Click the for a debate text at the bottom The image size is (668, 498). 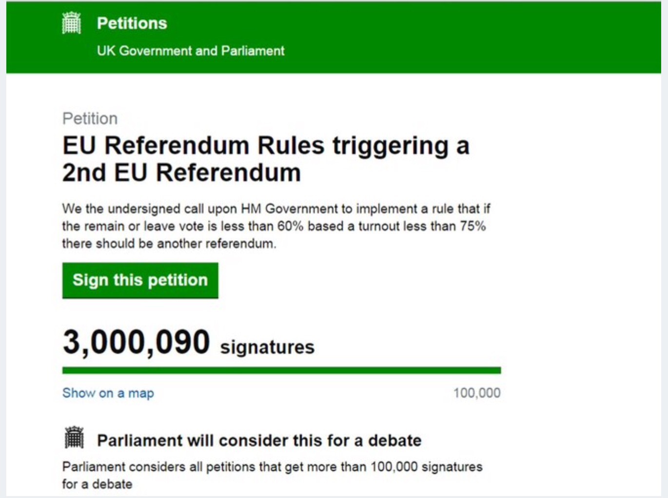pos(97,484)
